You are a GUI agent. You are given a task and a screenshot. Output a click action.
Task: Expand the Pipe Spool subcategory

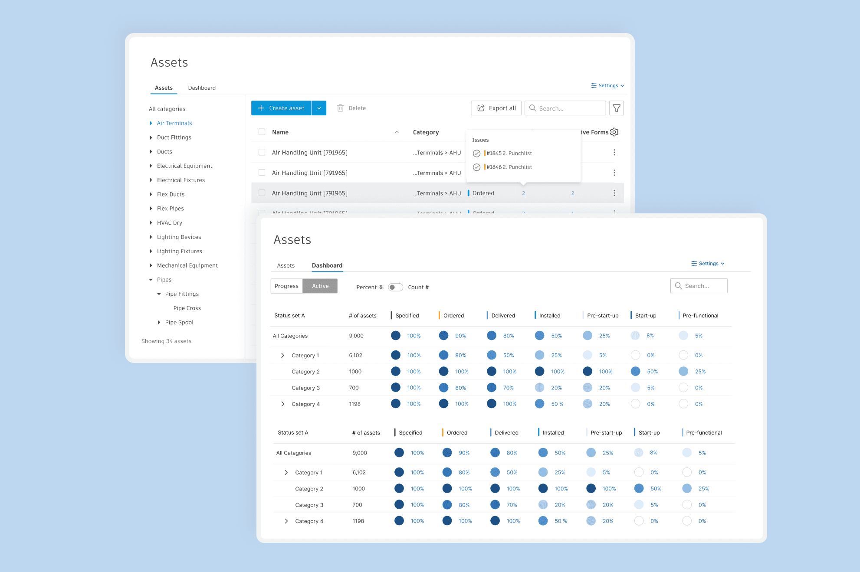pyautogui.click(x=159, y=322)
